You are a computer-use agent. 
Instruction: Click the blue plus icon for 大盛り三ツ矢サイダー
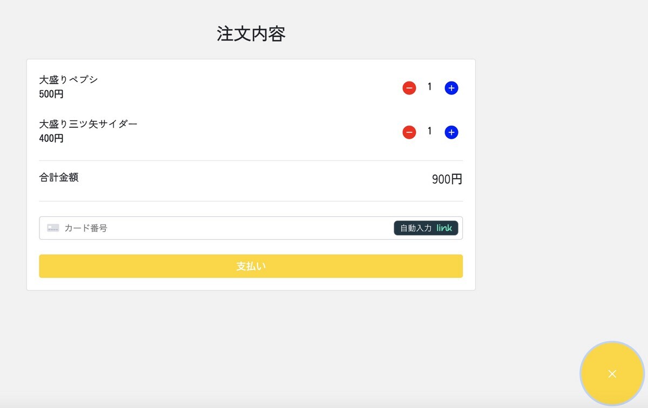coord(451,132)
